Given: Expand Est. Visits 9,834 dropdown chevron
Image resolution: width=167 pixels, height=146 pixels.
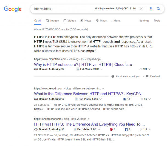Looking at the screenshot, I should tap(102, 69).
